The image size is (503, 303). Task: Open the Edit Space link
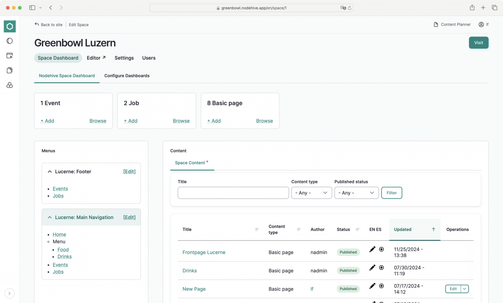pyautogui.click(x=79, y=25)
